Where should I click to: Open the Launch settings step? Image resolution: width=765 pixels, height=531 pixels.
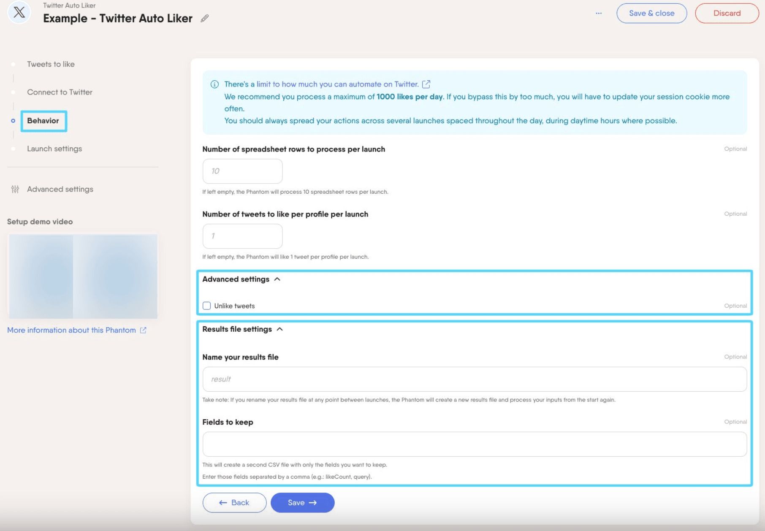[x=54, y=149]
